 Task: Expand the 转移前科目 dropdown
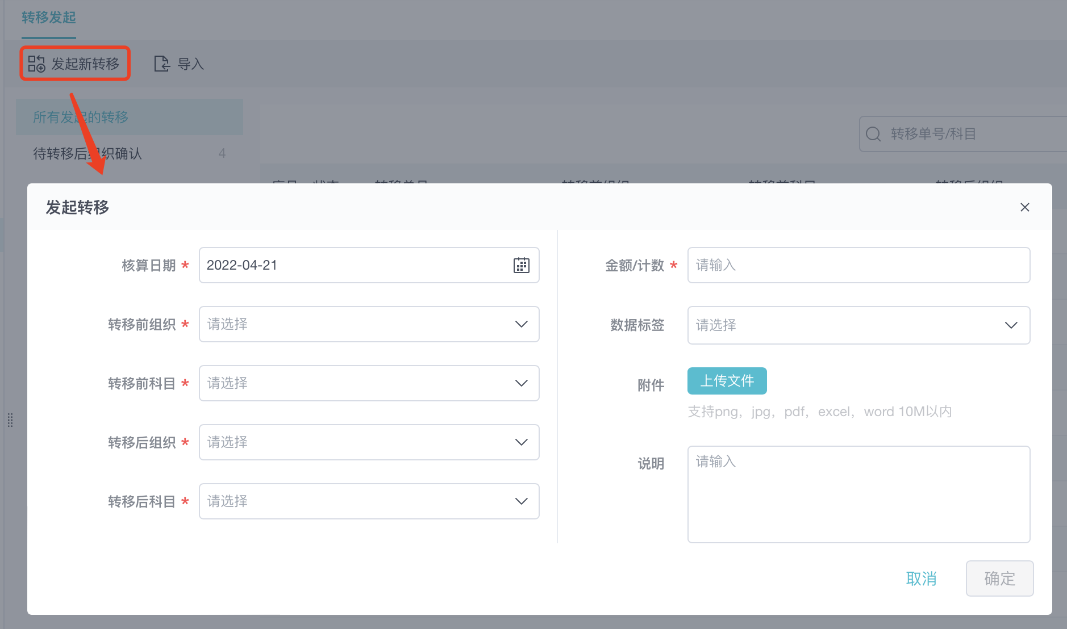pyautogui.click(x=369, y=383)
